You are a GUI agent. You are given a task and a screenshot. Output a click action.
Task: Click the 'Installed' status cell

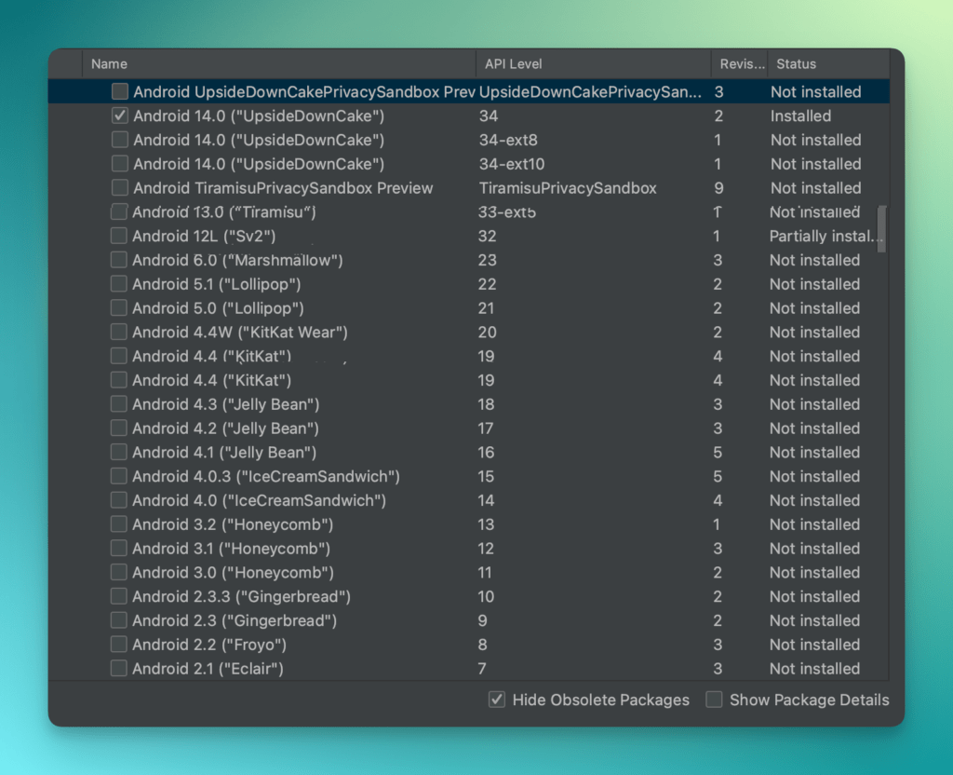[x=800, y=116]
